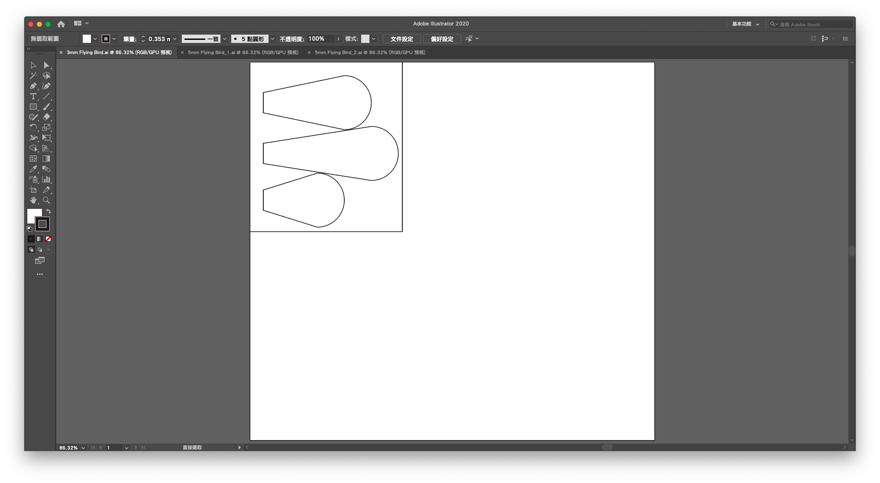Click the 文件設定 button
The width and height of the screenshot is (880, 483).
(401, 39)
